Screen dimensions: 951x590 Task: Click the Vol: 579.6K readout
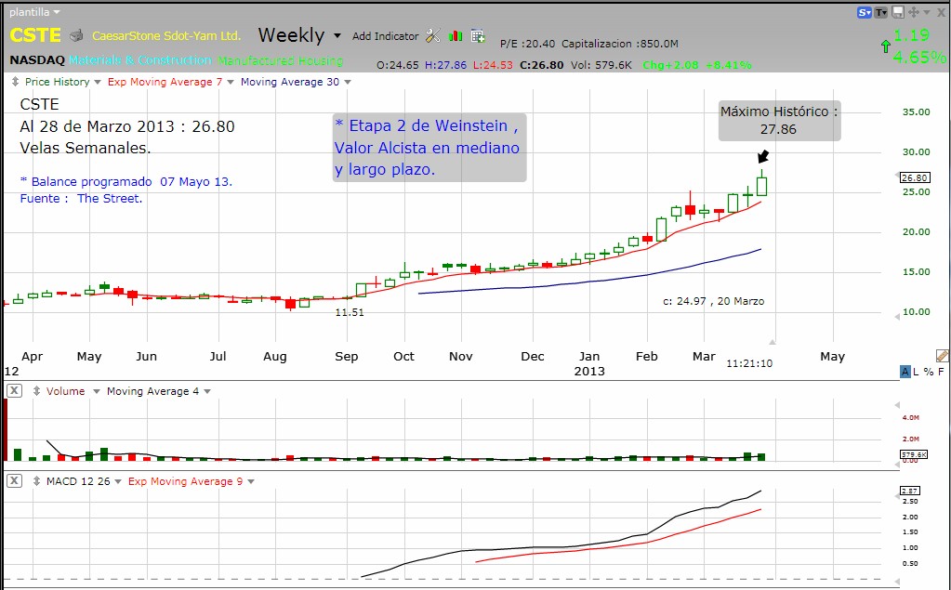(601, 65)
